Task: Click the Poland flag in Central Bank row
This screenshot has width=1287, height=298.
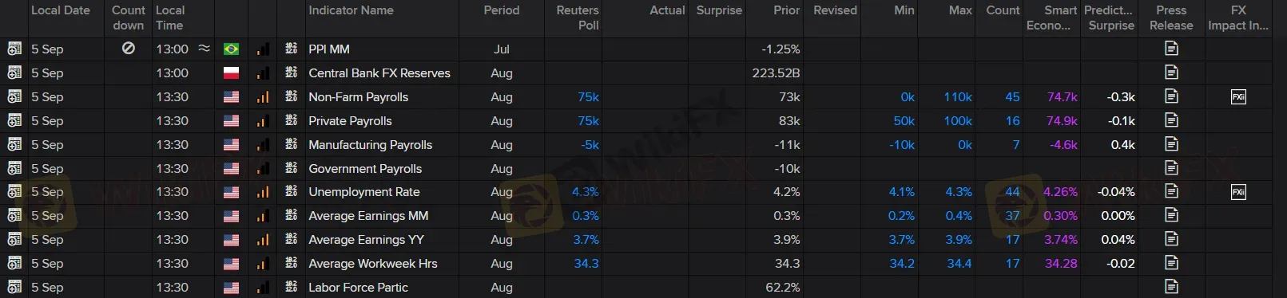Action: click(x=231, y=73)
